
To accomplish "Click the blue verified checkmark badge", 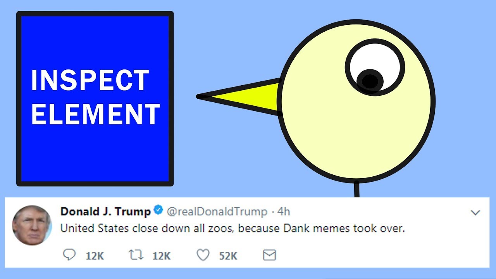I will [158, 211].
